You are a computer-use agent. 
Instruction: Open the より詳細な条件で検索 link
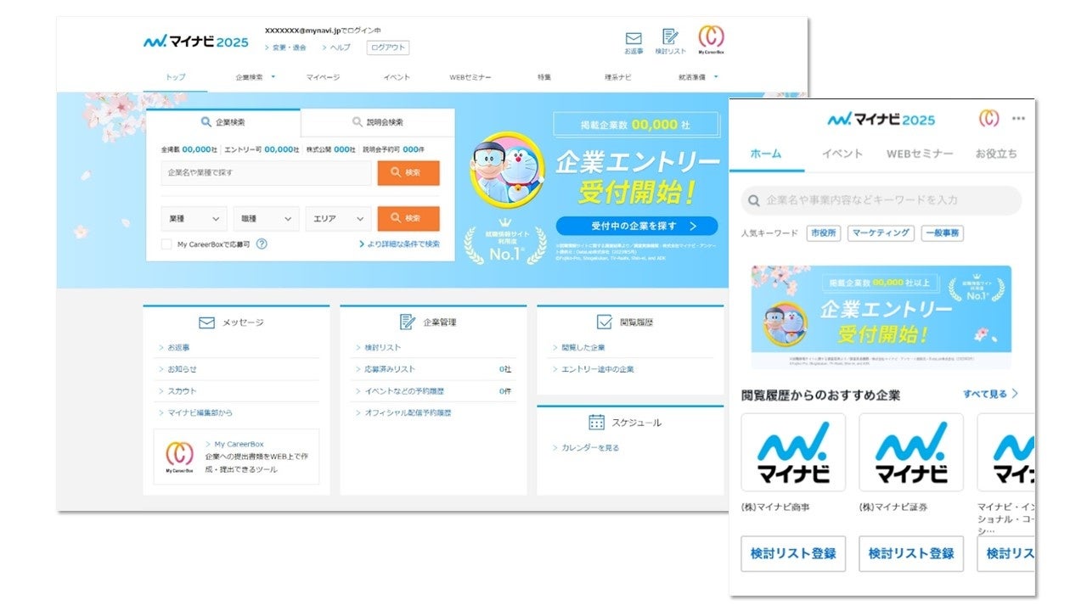[399, 244]
